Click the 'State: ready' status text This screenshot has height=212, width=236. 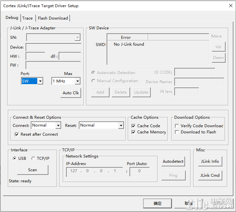(x=20, y=181)
